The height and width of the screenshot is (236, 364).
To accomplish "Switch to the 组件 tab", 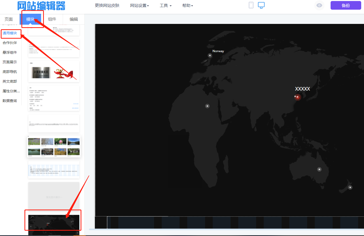I will [x=52, y=19].
